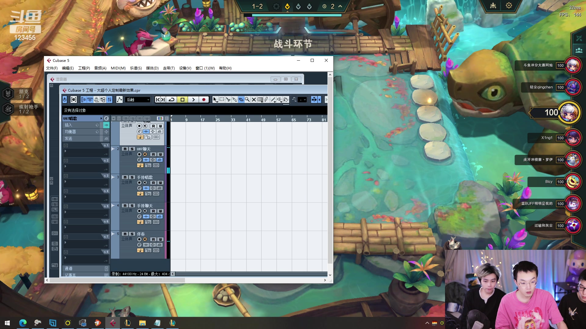This screenshot has width=586, height=329.
Task: Solo track 手持聊天
Action: pos(132,206)
